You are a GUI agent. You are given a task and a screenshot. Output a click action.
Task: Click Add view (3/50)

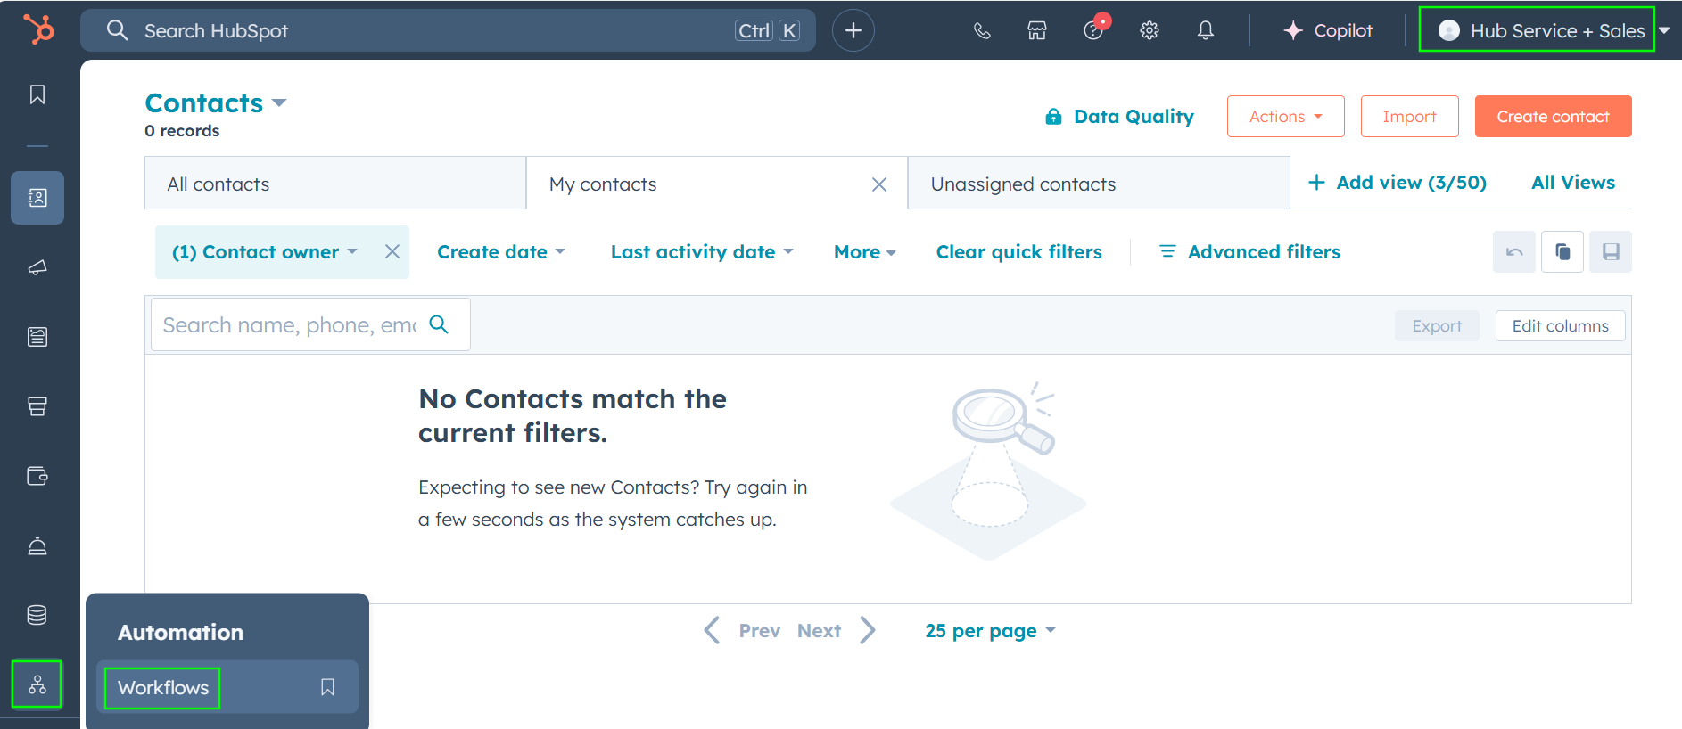[x=1398, y=183]
